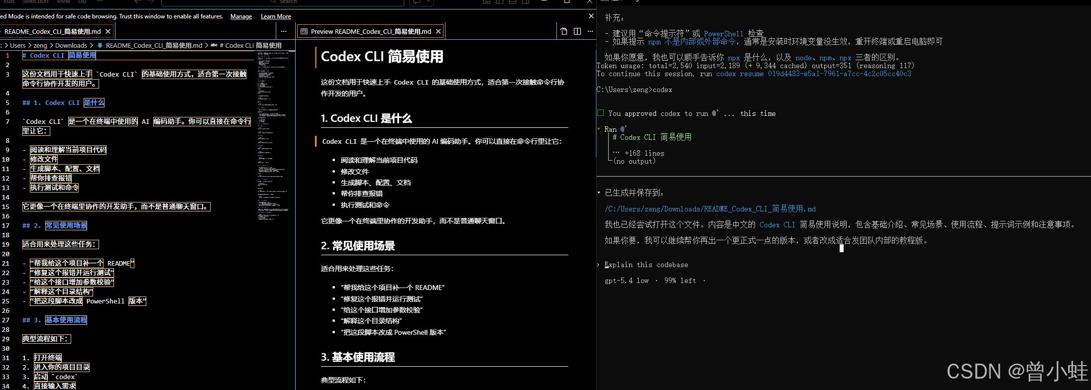The height and width of the screenshot is (390, 1091).
Task: Click preview heading '3. 基本使用流程'
Action: (x=358, y=357)
